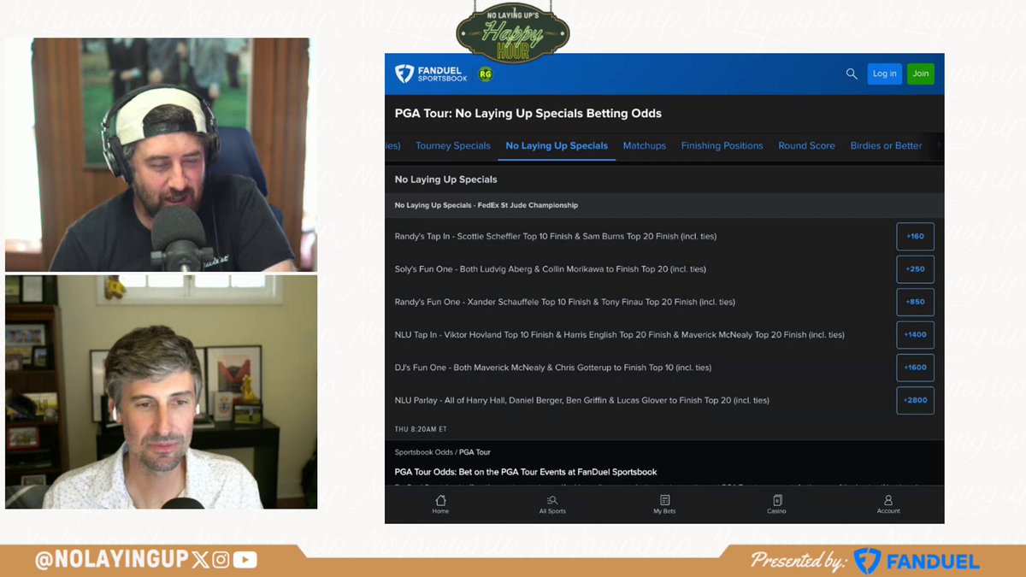Click the THU 8:20AM ET time label
The image size is (1026, 577).
pyautogui.click(x=421, y=429)
